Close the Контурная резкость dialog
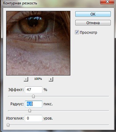The width and height of the screenshot is (116, 132). coord(107,2)
